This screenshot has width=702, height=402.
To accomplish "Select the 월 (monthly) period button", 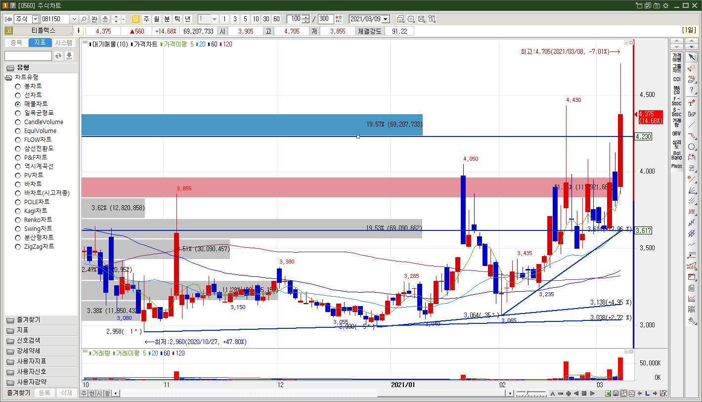I will tap(157, 19).
